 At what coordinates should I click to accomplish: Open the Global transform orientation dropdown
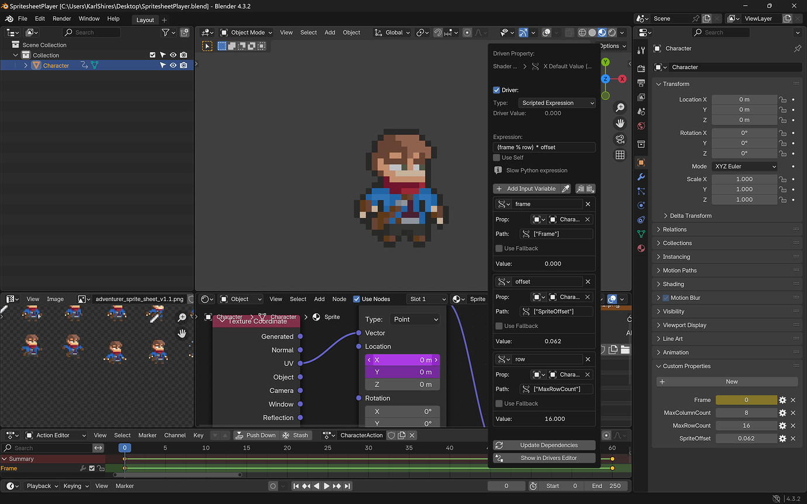[x=392, y=33]
